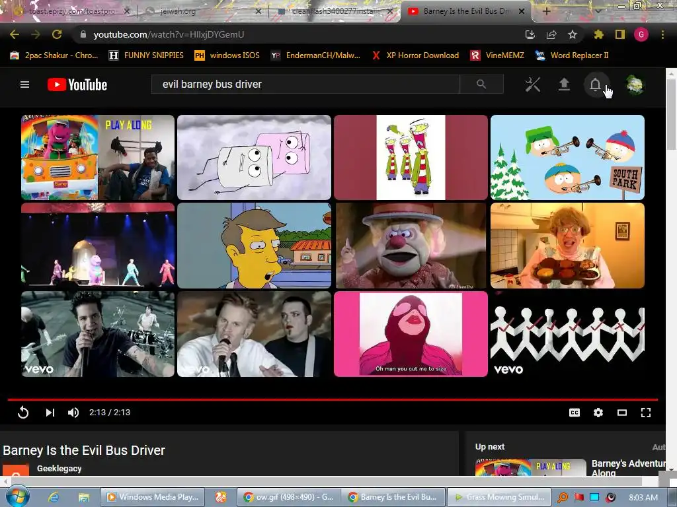This screenshot has height=507, width=677.
Task: Click the YouTube search box with evil barney bus driver
Action: tap(305, 84)
